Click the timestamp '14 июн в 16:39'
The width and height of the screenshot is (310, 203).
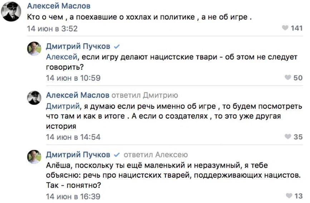(x=73, y=196)
